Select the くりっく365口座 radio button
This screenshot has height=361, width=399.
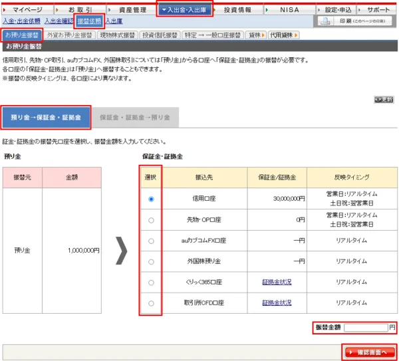[151, 283]
